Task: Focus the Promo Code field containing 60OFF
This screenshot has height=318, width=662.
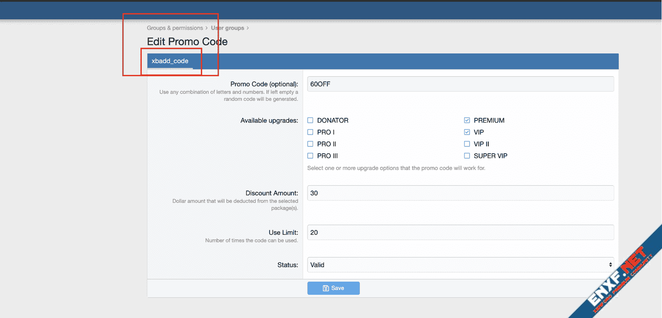Action: (x=460, y=84)
